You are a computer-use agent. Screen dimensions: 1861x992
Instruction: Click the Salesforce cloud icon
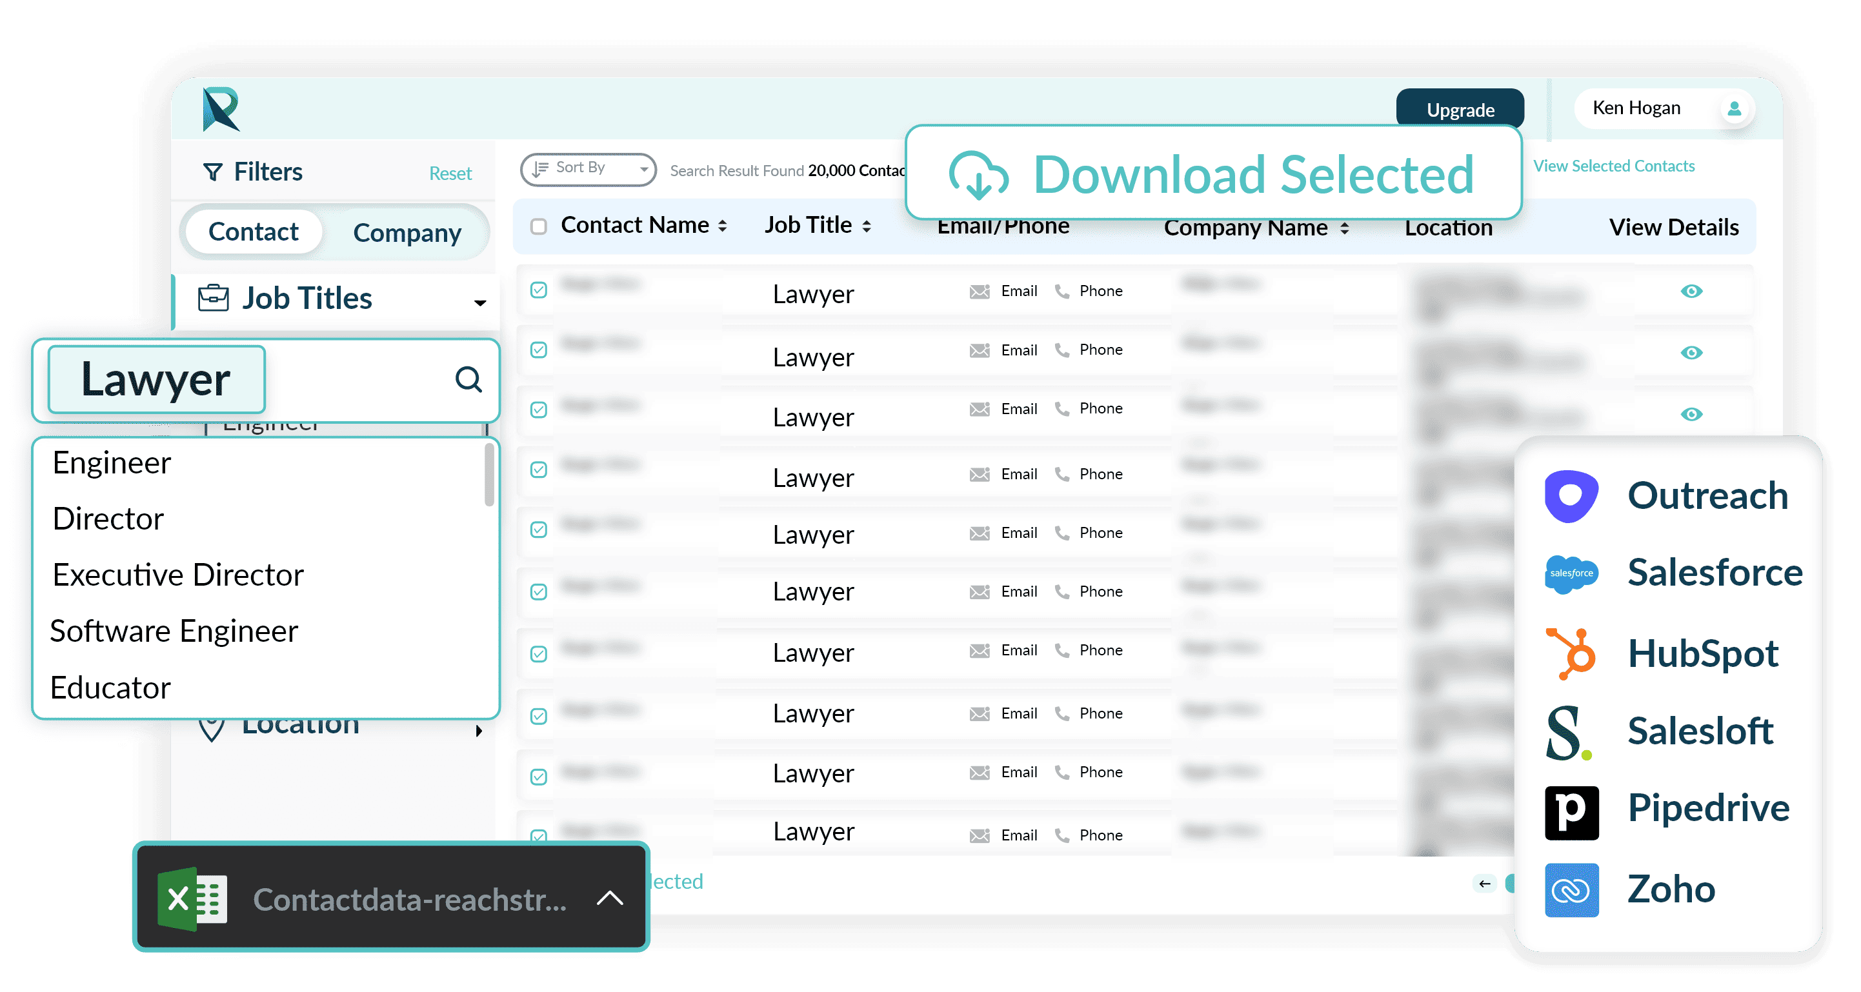pyautogui.click(x=1571, y=574)
